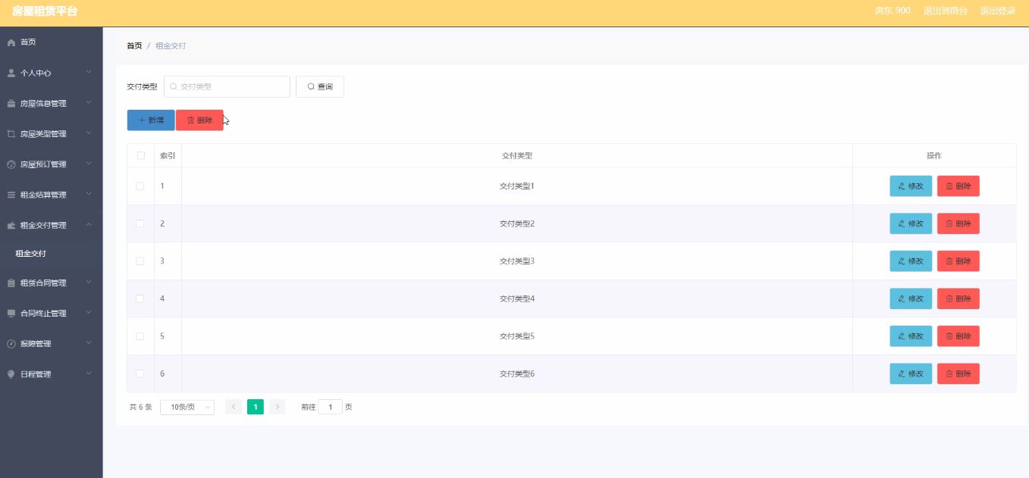Click the 房屋类型管理 crop icon
This screenshot has width=1029, height=478.
click(11, 134)
